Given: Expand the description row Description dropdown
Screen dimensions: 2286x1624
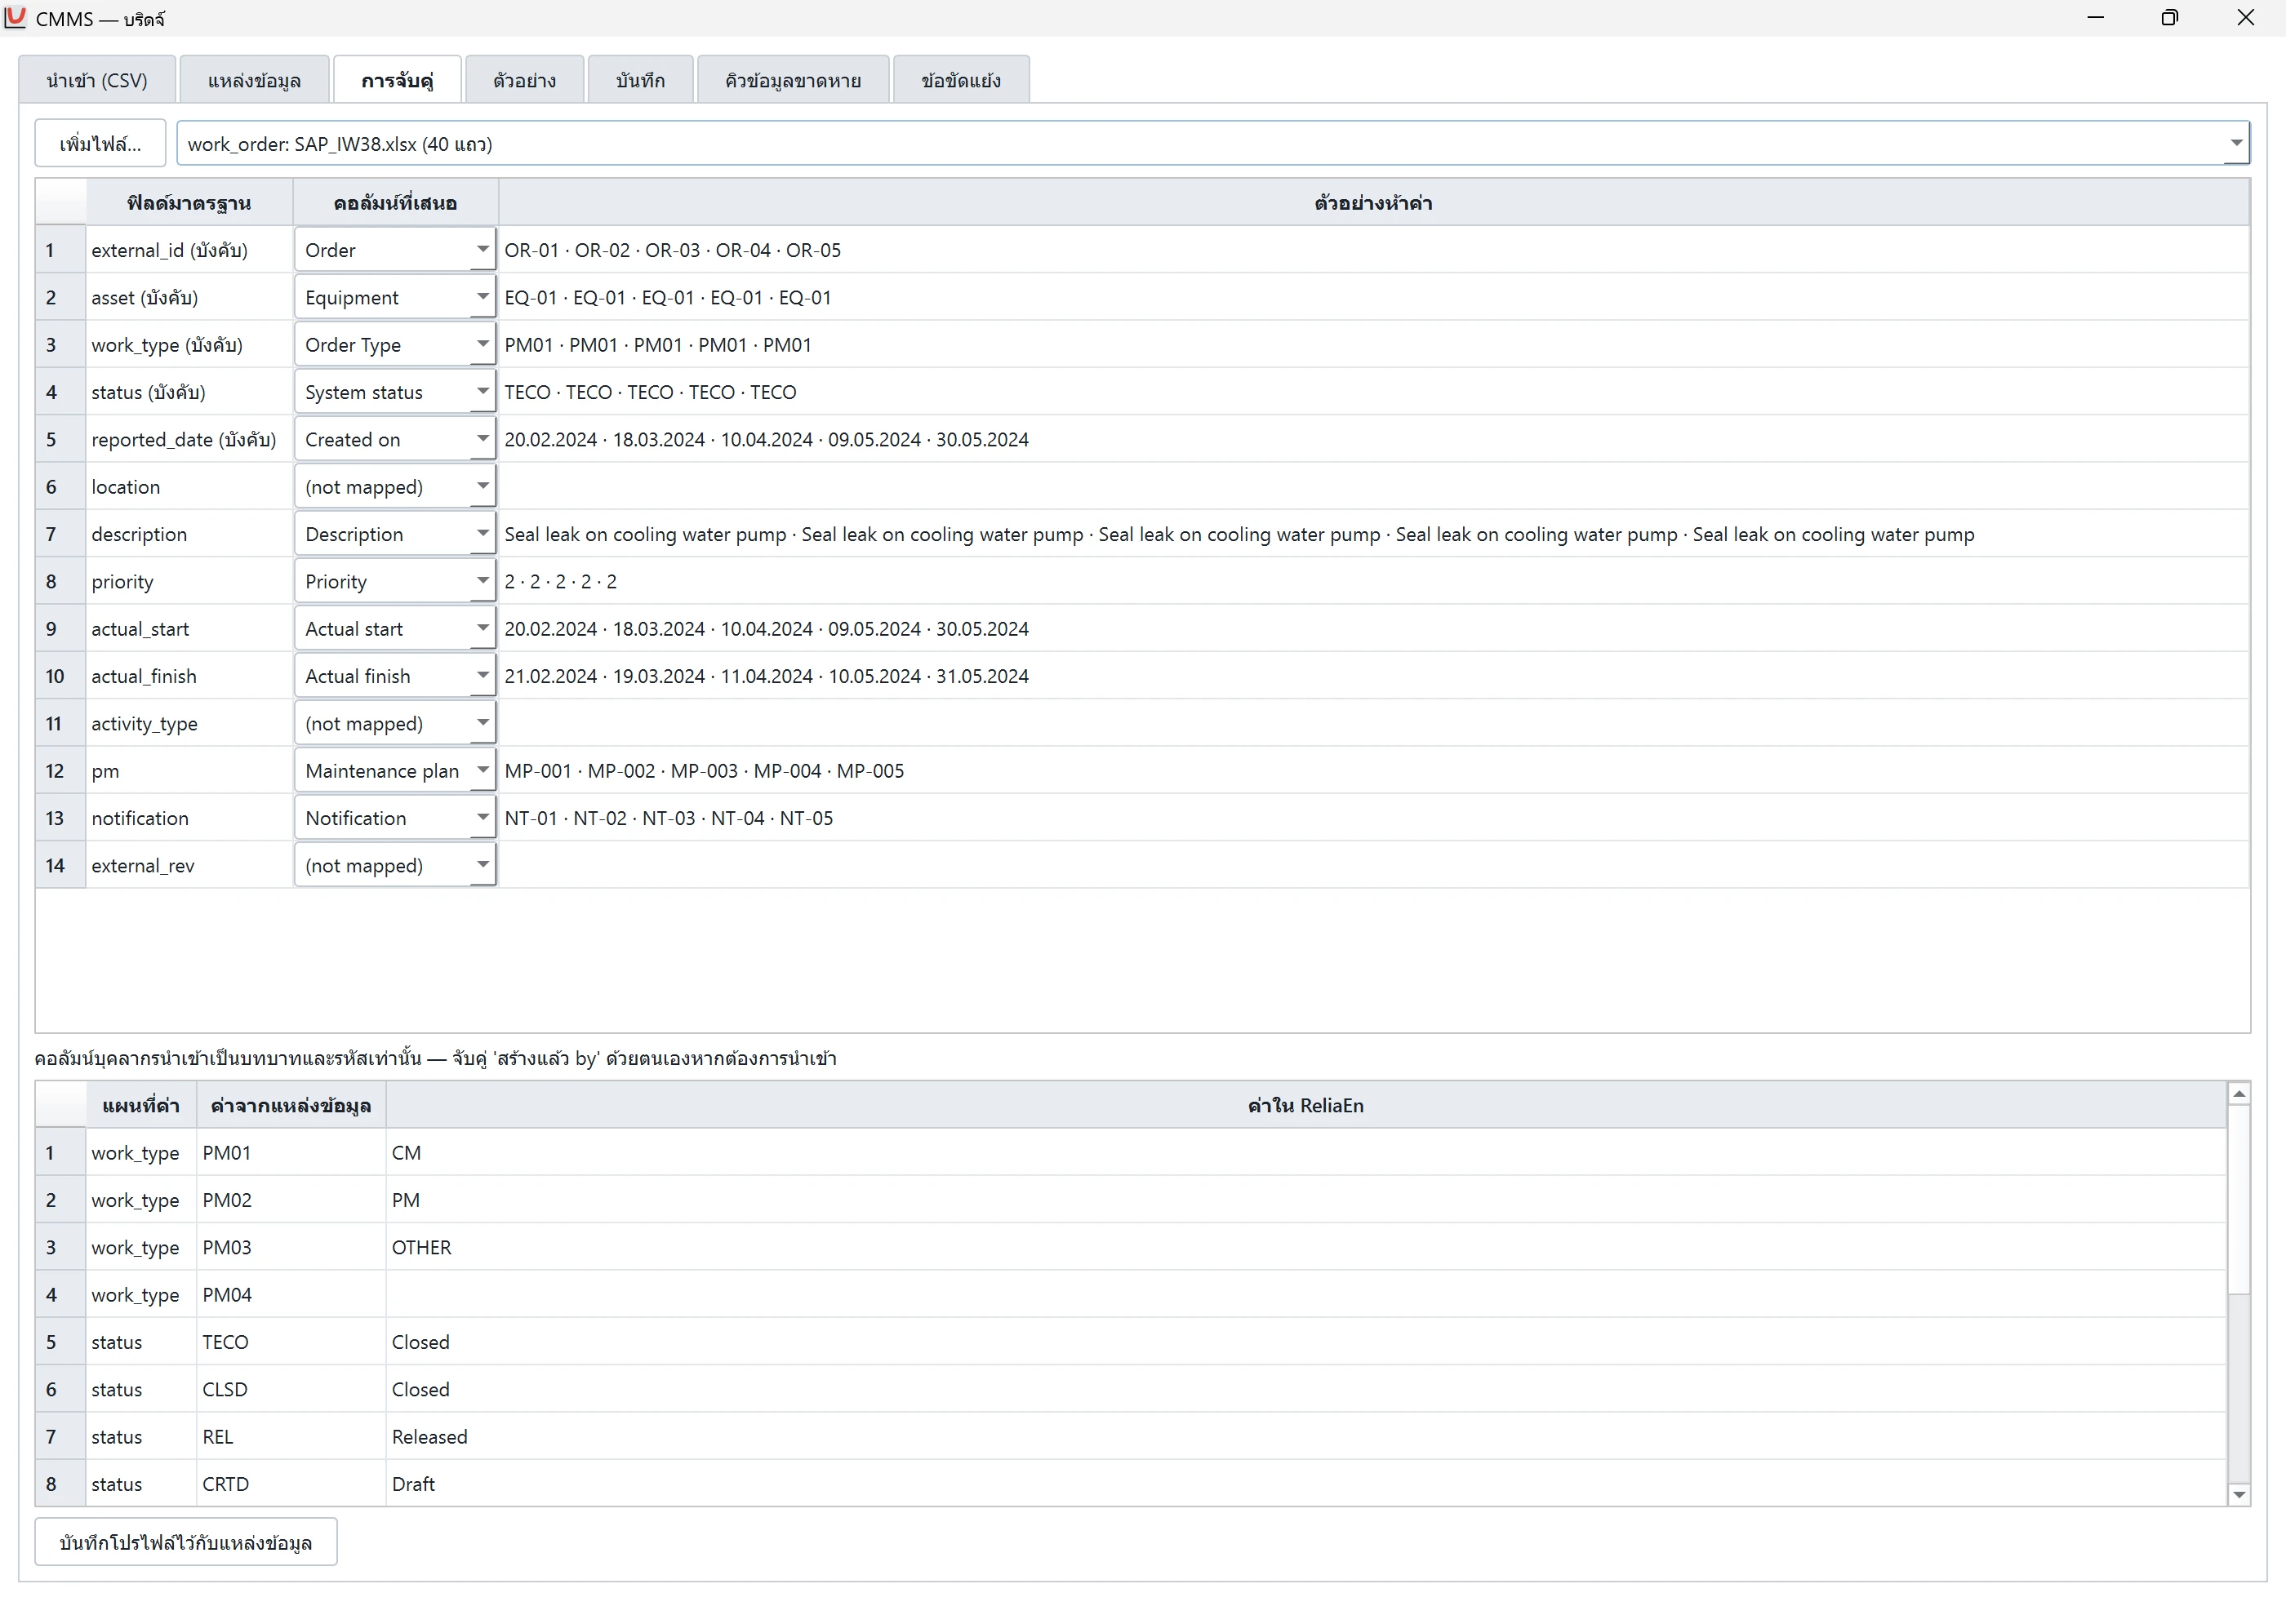Looking at the screenshot, I should click(x=395, y=533).
